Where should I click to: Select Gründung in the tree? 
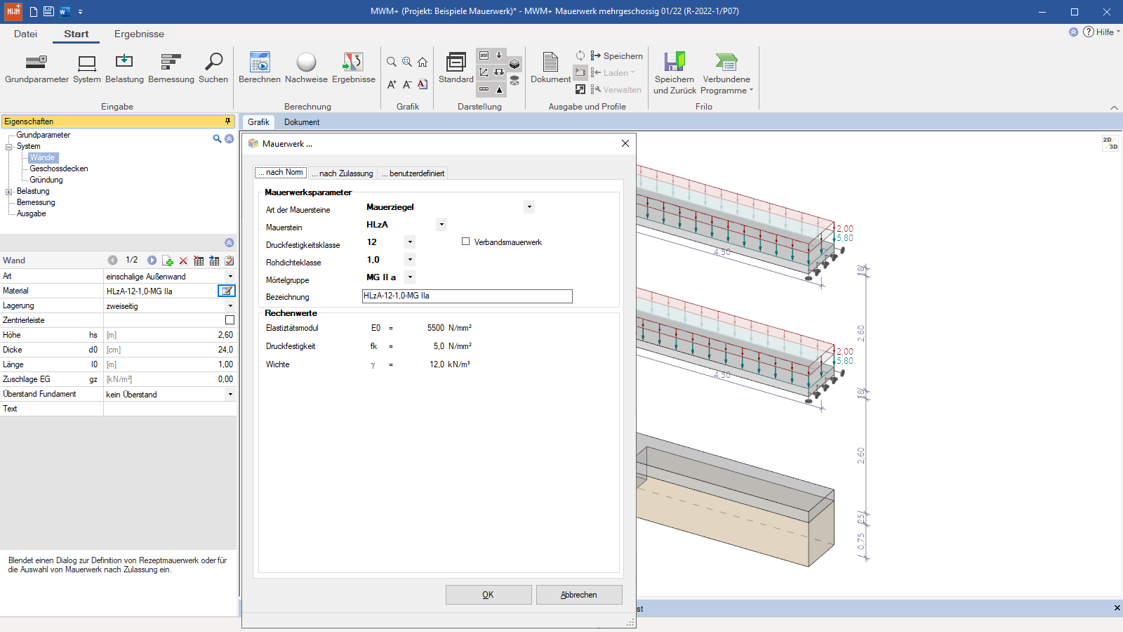coord(46,180)
